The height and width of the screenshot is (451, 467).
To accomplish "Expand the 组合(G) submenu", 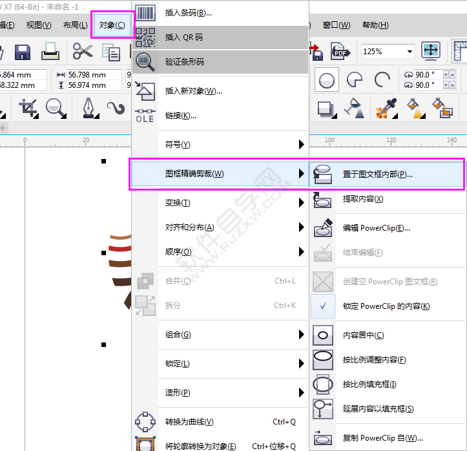I will pos(220,335).
